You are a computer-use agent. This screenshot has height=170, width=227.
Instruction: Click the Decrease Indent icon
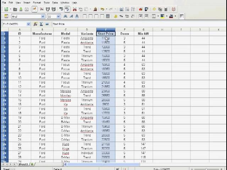point(140,16)
